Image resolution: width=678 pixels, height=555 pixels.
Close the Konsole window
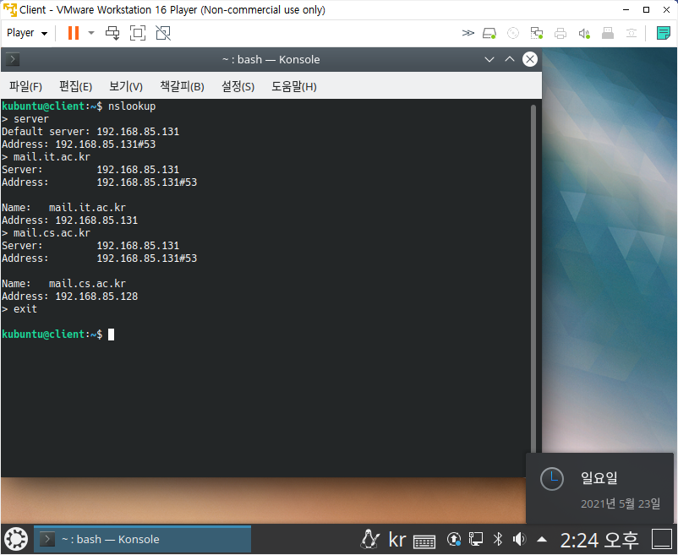(530, 59)
